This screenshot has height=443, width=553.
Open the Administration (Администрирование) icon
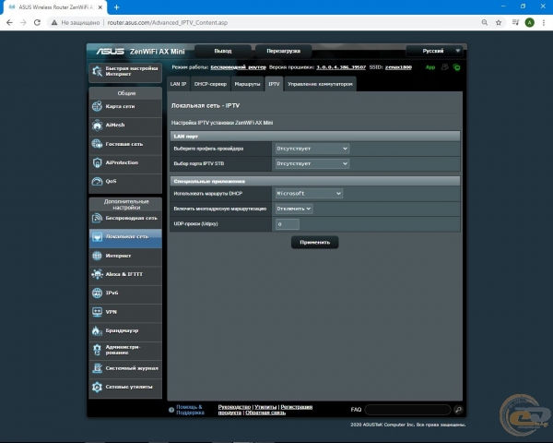pos(97,350)
